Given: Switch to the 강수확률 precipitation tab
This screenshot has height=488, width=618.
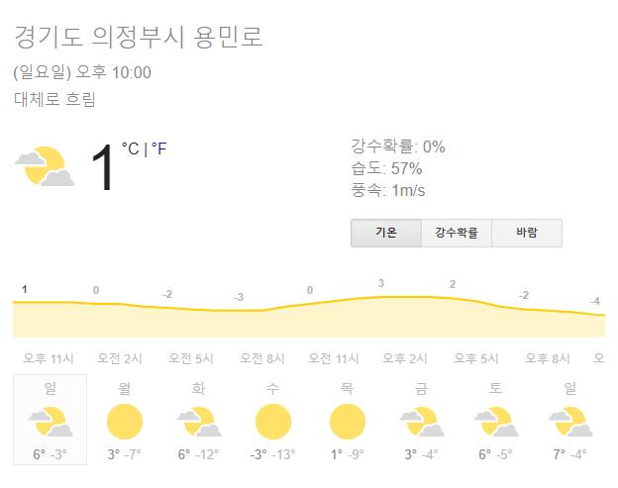Looking at the screenshot, I should point(456,234).
